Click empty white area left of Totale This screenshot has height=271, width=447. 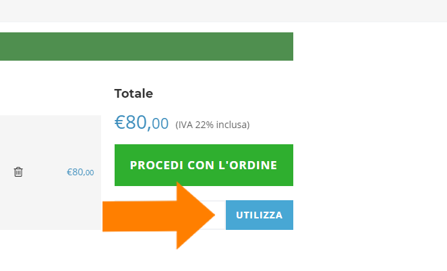pos(51,91)
